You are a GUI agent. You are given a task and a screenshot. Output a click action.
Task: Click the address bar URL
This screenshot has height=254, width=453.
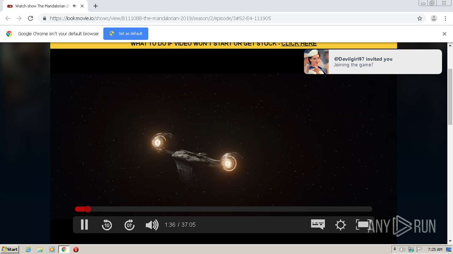pos(160,18)
